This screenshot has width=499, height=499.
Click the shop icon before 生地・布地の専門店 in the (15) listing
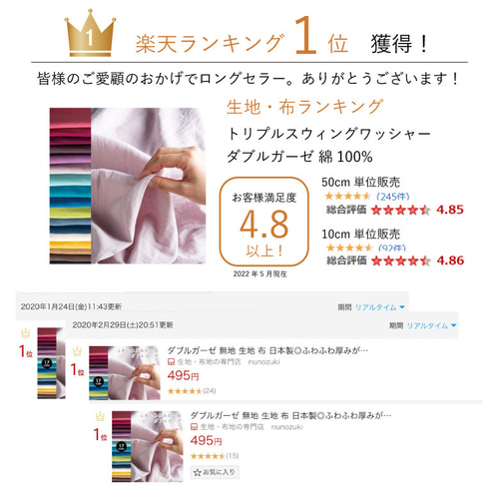(195, 427)
